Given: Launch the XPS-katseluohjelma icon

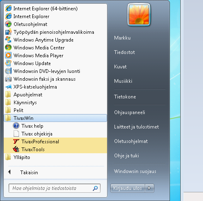Looking at the screenshot, I should [x=8, y=87].
